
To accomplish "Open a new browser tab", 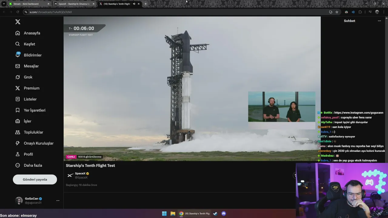I will point(145,4).
